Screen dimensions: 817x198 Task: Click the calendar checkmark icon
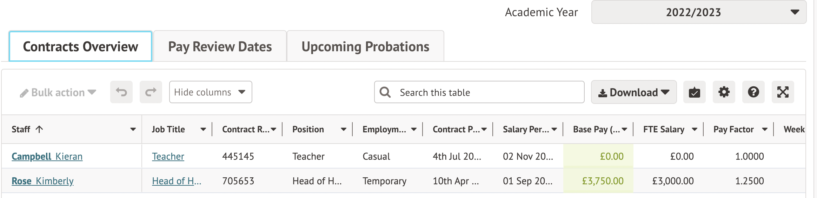pyautogui.click(x=694, y=92)
